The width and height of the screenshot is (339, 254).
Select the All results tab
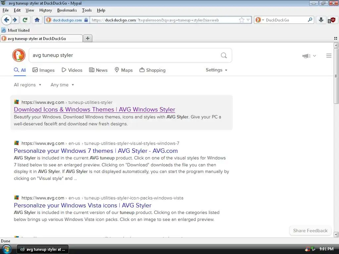pos(20,70)
